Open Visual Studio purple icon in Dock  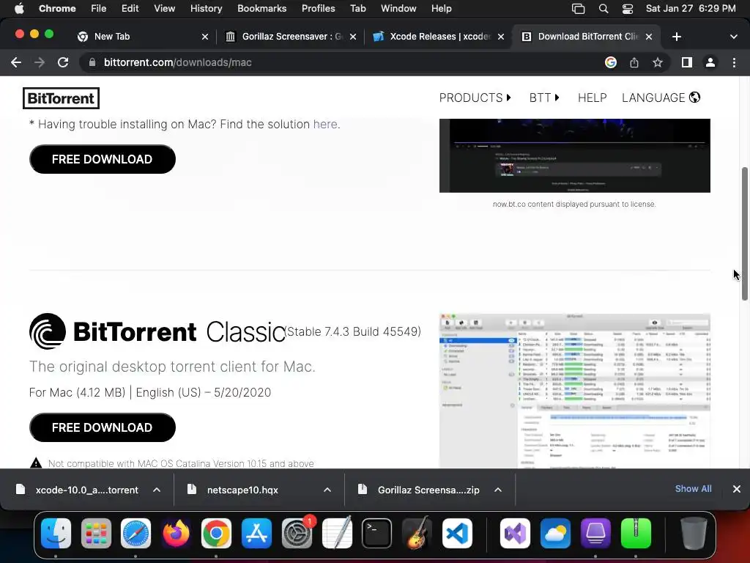(515, 533)
